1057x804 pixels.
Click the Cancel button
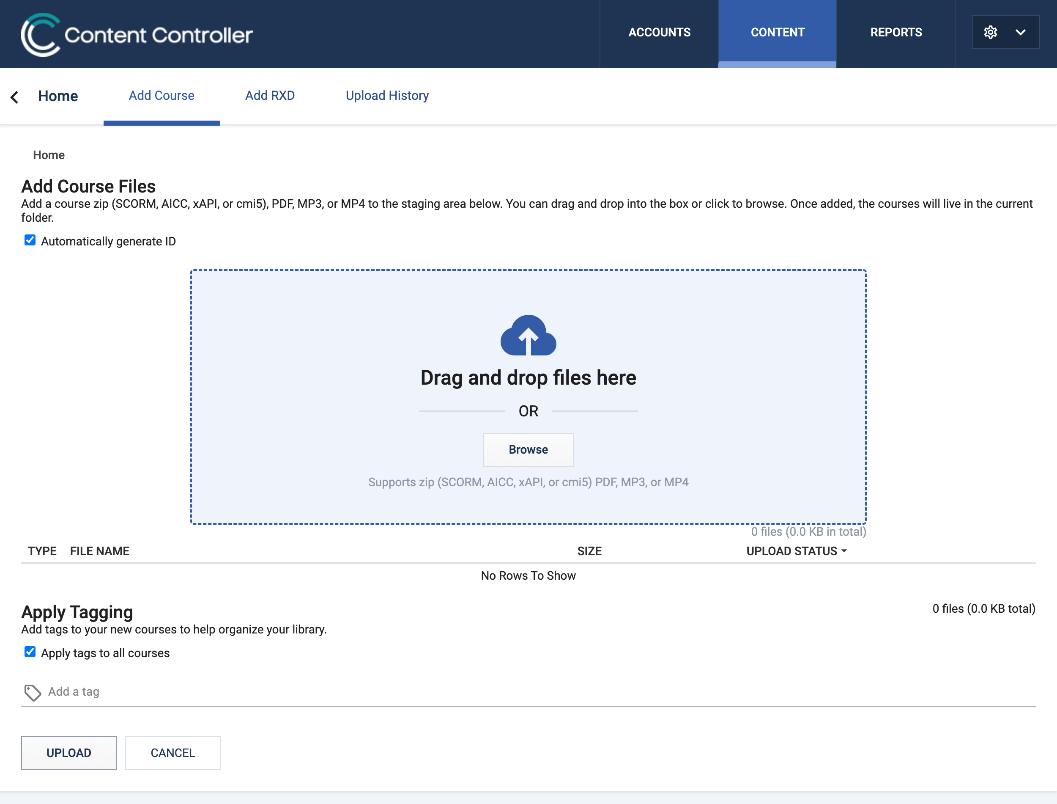coord(173,753)
